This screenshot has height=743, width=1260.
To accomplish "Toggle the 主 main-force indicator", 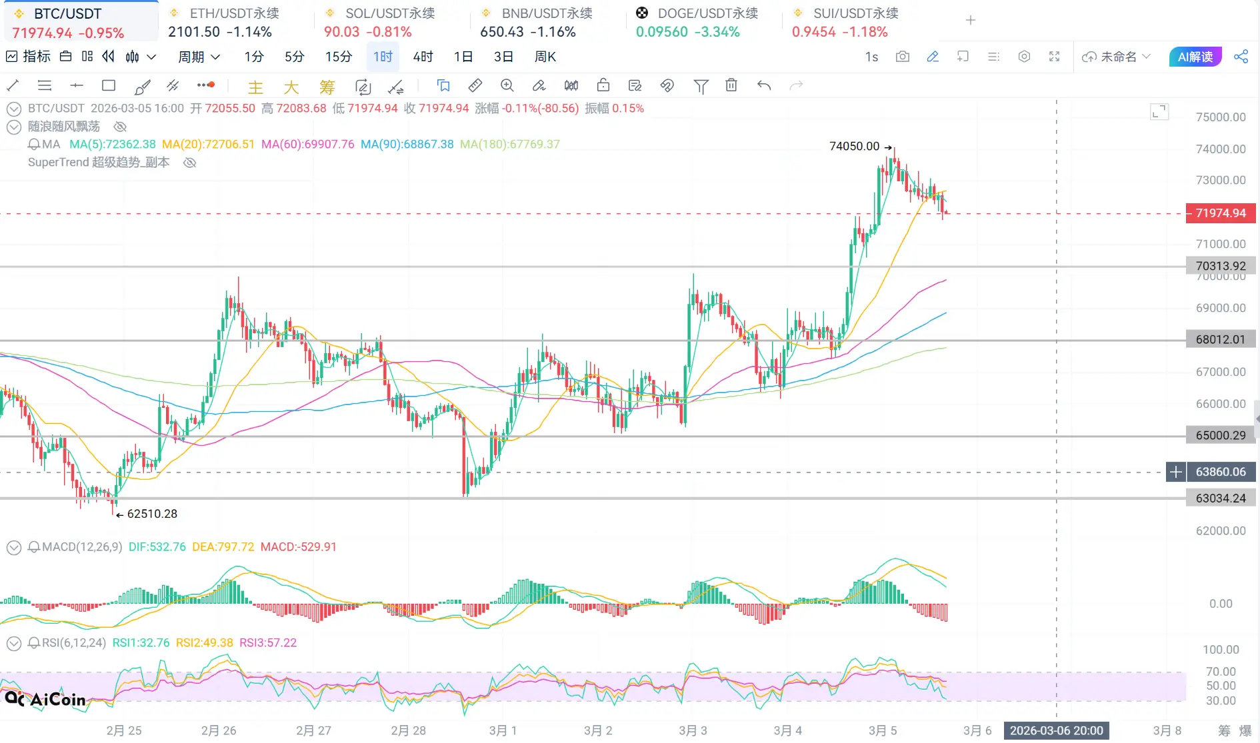I will tap(255, 87).
